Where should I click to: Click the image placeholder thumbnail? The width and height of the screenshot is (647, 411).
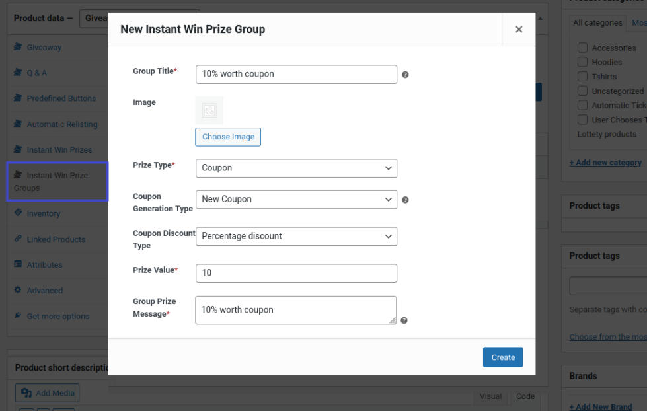(209, 110)
